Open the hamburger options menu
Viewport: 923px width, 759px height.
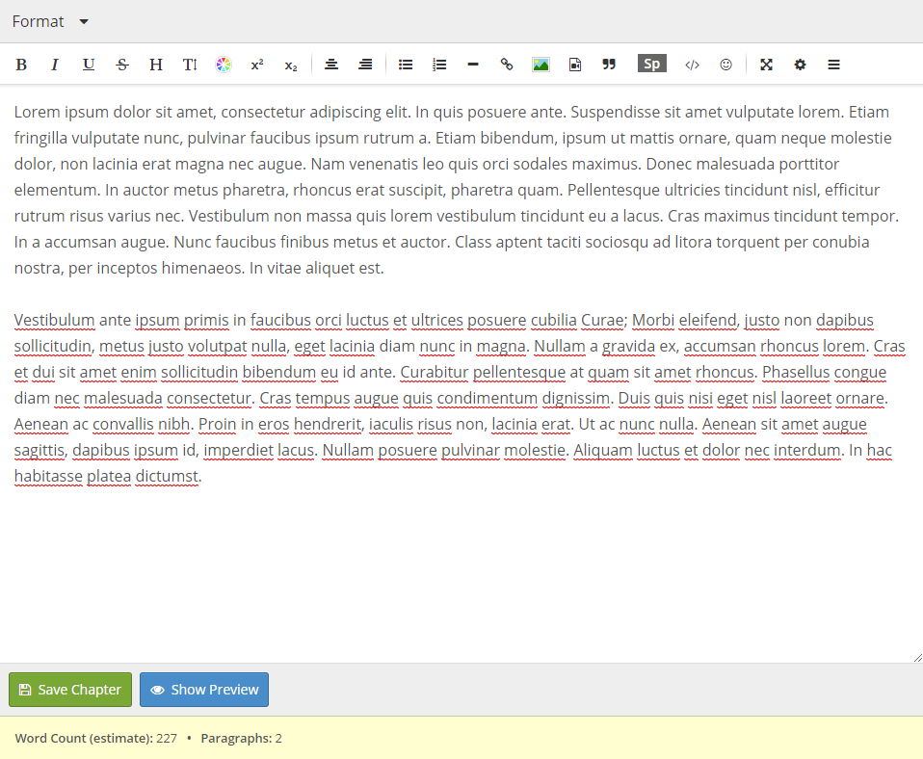click(x=833, y=64)
